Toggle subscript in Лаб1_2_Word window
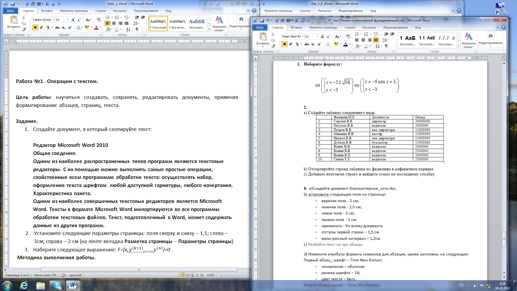517x291 pixels. tap(64, 27)
